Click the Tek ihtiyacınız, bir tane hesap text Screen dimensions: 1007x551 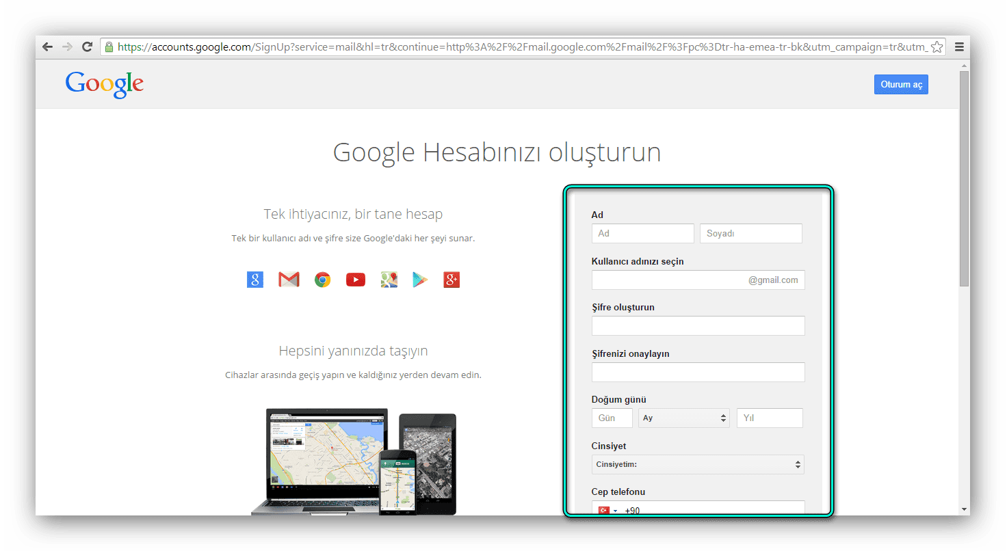tap(353, 214)
